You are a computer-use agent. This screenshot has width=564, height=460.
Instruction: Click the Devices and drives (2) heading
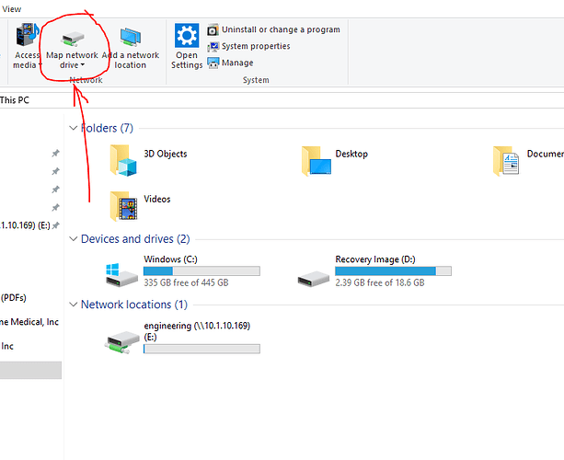point(135,239)
